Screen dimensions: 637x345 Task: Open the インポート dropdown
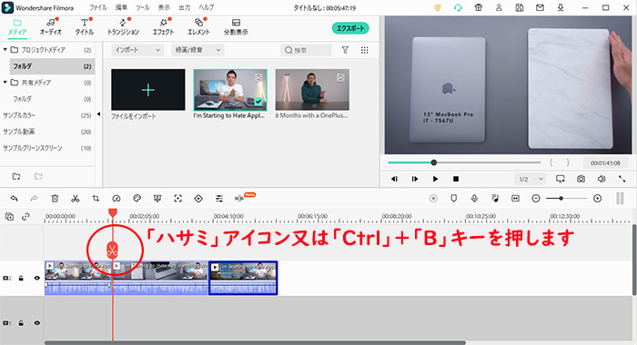point(137,50)
